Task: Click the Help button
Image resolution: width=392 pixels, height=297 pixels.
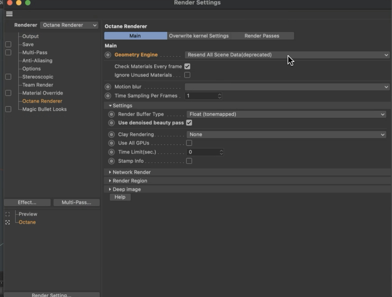Action: (120, 197)
